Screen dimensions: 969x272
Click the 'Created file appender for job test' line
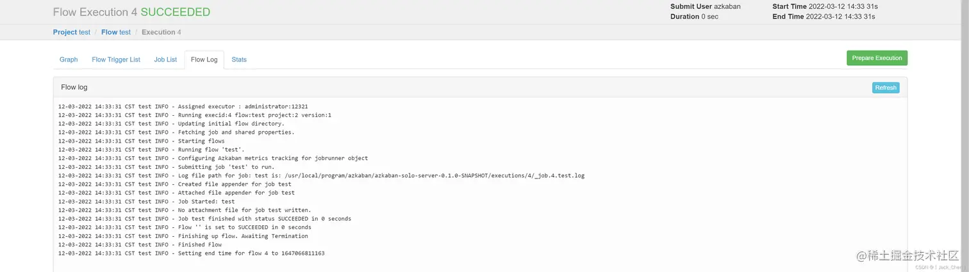pyautogui.click(x=175, y=184)
